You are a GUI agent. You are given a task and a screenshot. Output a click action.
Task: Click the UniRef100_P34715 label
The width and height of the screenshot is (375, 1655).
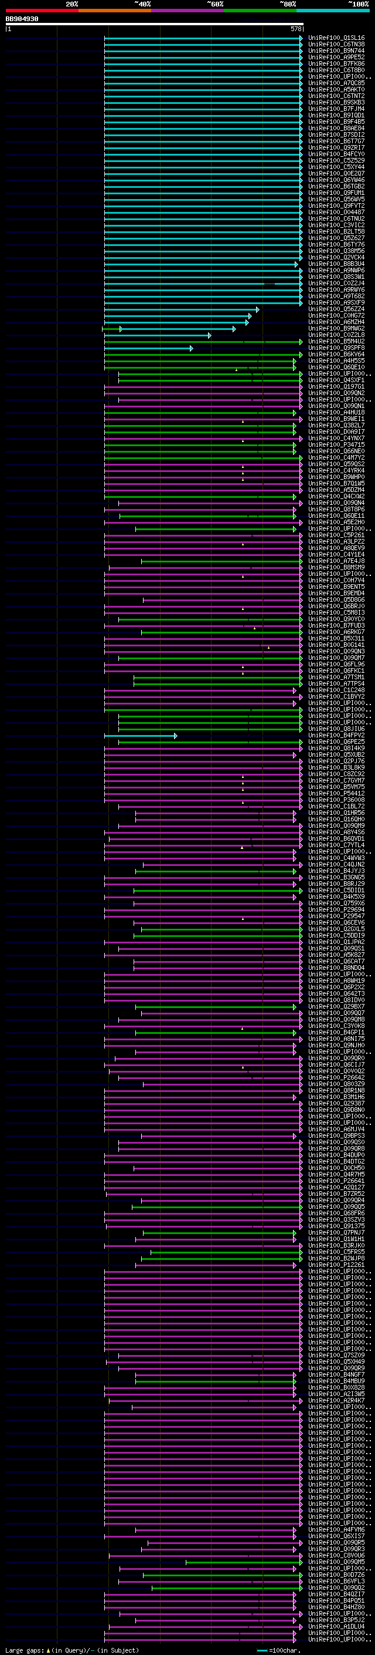(336, 444)
